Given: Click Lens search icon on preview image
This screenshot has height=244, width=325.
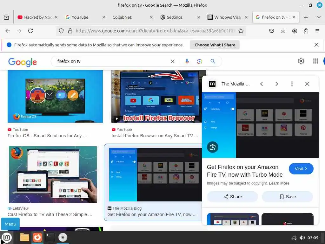Looking at the screenshot, I should pos(212,147).
